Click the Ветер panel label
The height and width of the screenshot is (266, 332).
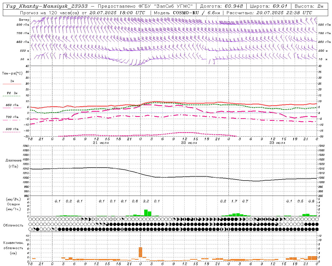(x=24, y=20)
